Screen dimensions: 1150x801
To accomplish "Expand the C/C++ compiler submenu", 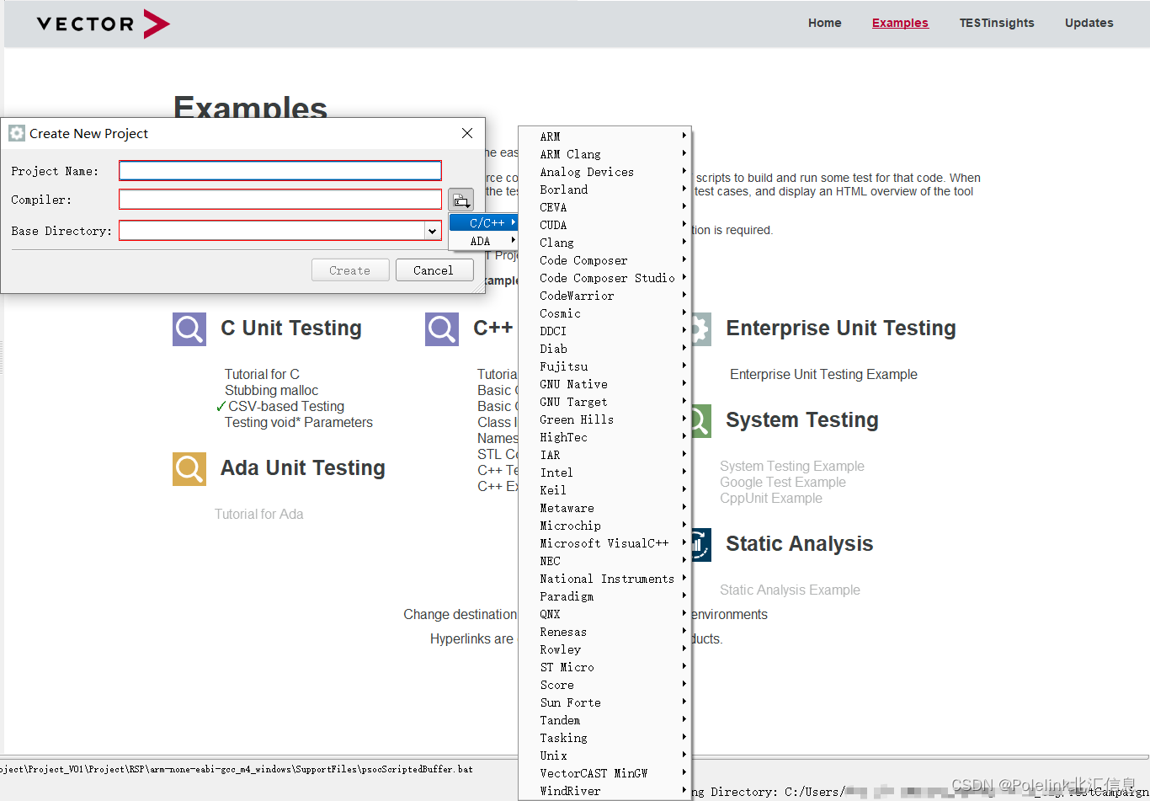I will tap(483, 223).
